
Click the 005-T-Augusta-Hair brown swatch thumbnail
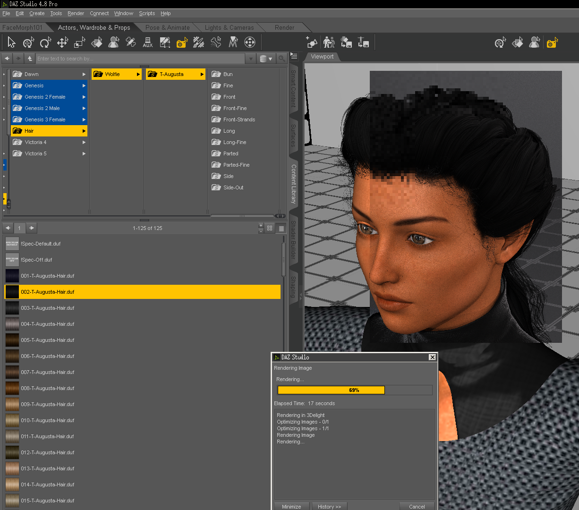[x=12, y=340]
